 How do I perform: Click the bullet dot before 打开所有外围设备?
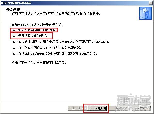pyautogui.click(x=14, y=48)
